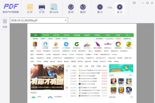Open the StopWinUpdates v2.5 list entry
Screen dimensions: 155x103
coord(88,79)
